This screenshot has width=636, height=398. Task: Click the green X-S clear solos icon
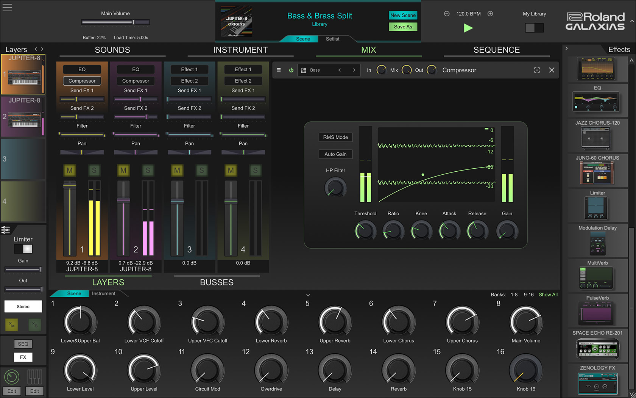click(x=34, y=324)
